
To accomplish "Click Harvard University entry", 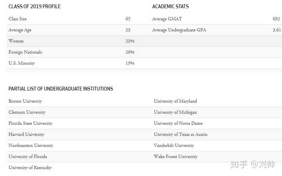I will coord(27,135).
